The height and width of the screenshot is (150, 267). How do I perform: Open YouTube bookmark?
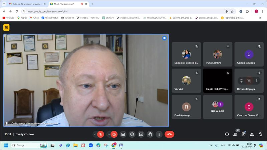[8, 18]
